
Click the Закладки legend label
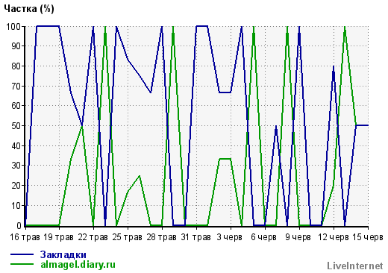(63, 254)
